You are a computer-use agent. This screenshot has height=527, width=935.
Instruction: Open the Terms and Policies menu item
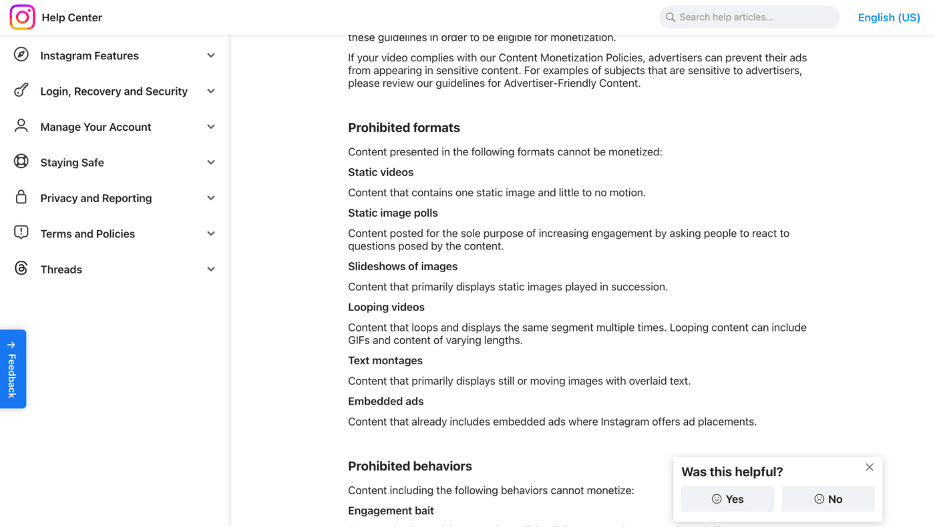click(x=87, y=233)
